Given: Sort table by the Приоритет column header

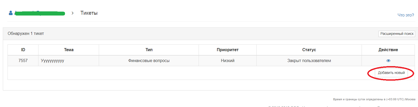Looking at the screenshot, I should point(228,50).
